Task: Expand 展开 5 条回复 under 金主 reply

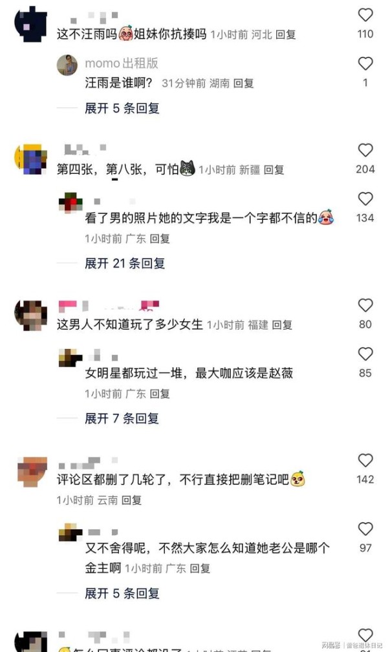Action: pos(122,593)
